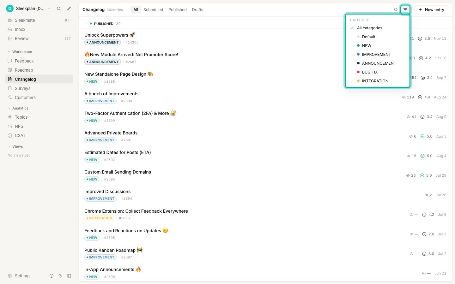Open Topics analytics
455x284 pixels.
click(x=39, y=117)
